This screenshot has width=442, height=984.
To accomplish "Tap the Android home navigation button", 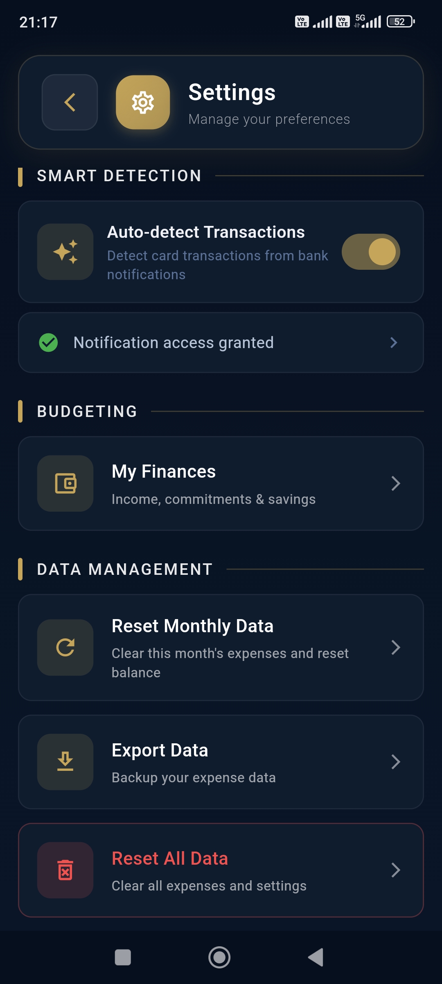I will pos(219,957).
